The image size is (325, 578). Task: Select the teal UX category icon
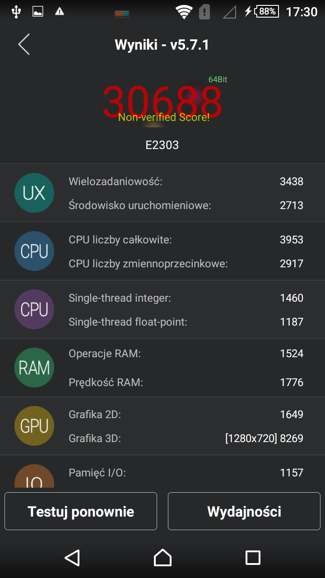tap(34, 193)
